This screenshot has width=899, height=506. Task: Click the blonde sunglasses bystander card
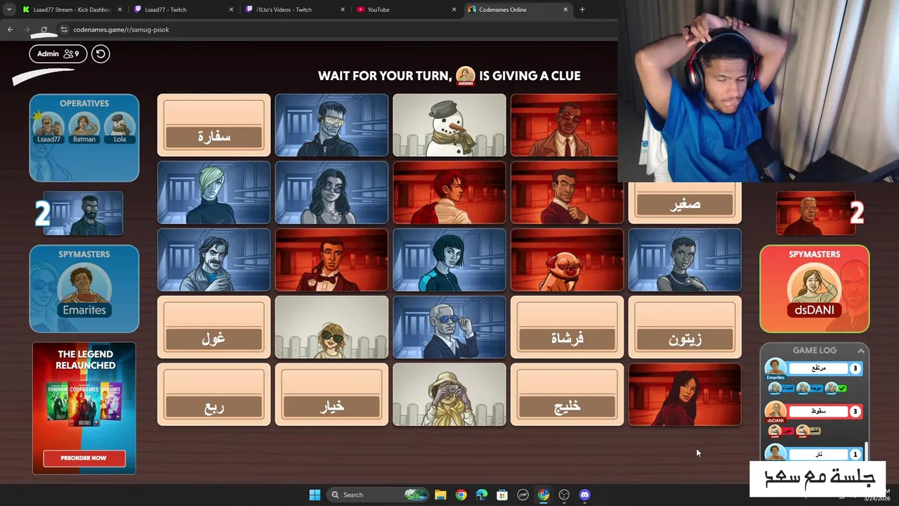(x=332, y=327)
